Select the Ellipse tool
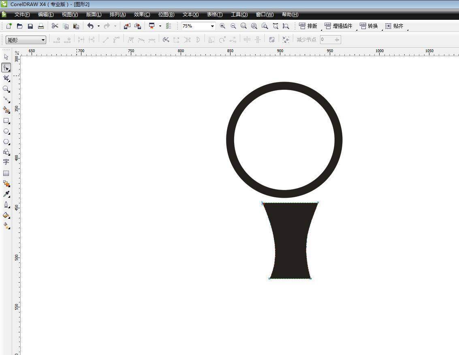Viewport: 459px width, 355px height. coord(6,131)
